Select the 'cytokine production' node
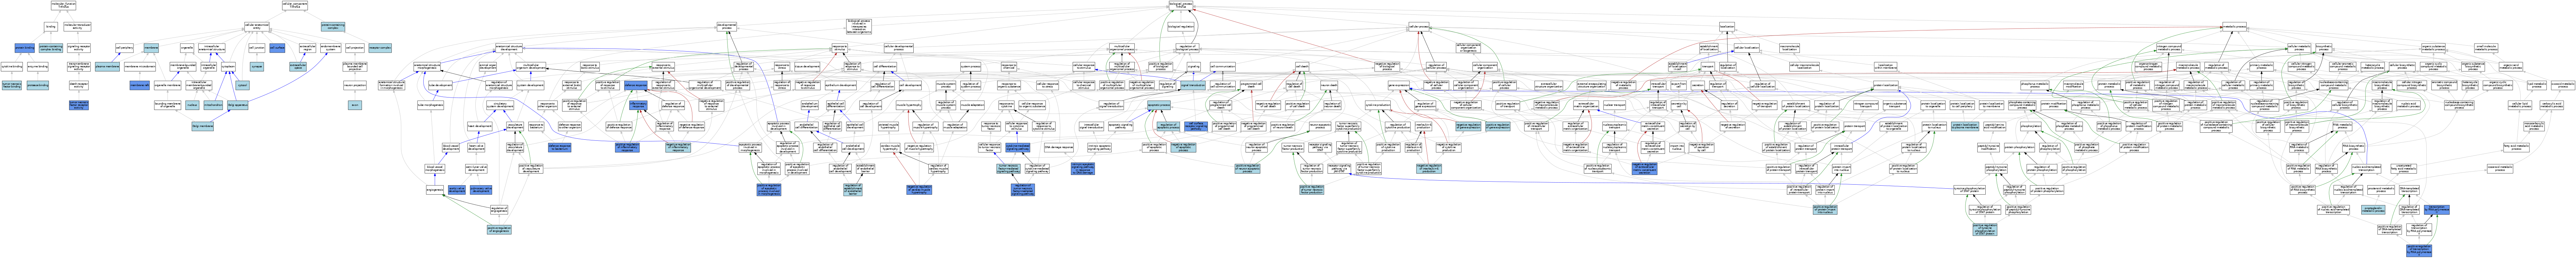Image resolution: width=2576 pixels, height=258 pixels. [1378, 105]
